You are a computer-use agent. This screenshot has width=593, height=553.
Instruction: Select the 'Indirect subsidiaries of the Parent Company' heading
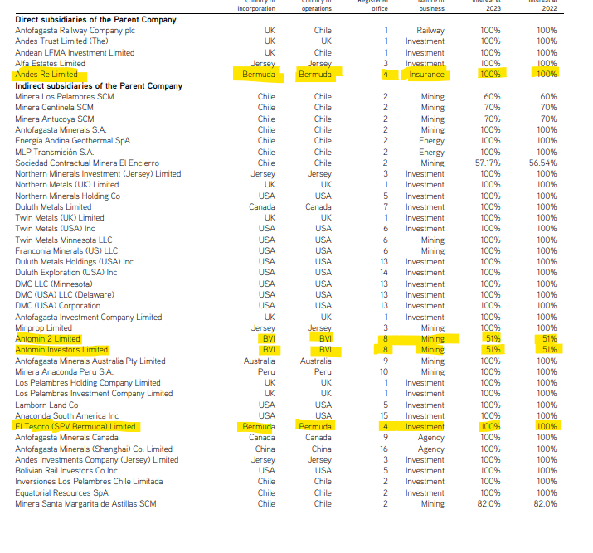coord(98,85)
